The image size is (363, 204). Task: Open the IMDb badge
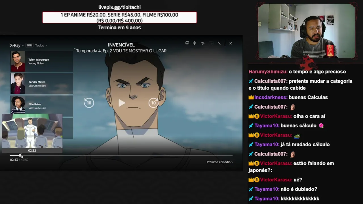coord(29,45)
